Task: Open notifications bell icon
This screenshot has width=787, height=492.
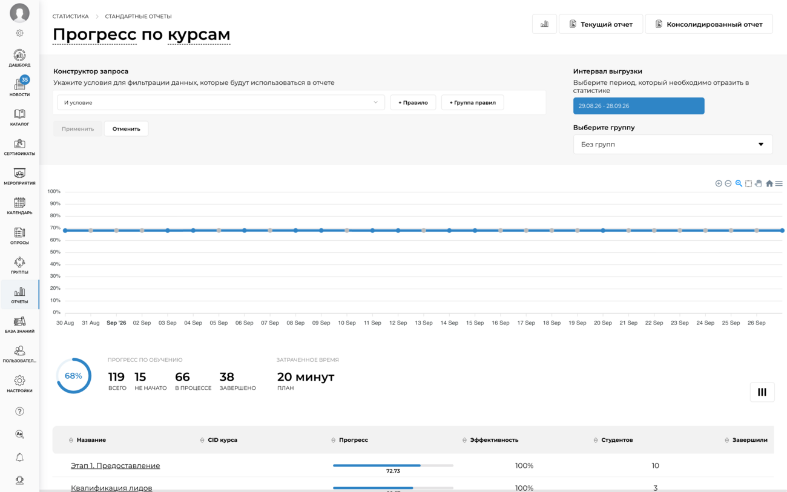Action: coord(19,458)
